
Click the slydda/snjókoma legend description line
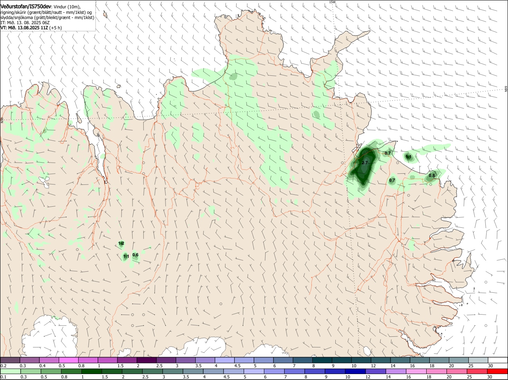pos(47,17)
